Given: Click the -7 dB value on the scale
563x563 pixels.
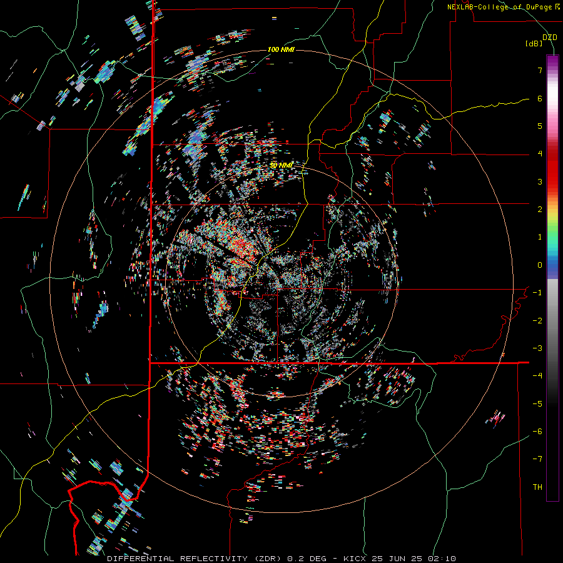Looking at the screenshot, I should point(537,459).
